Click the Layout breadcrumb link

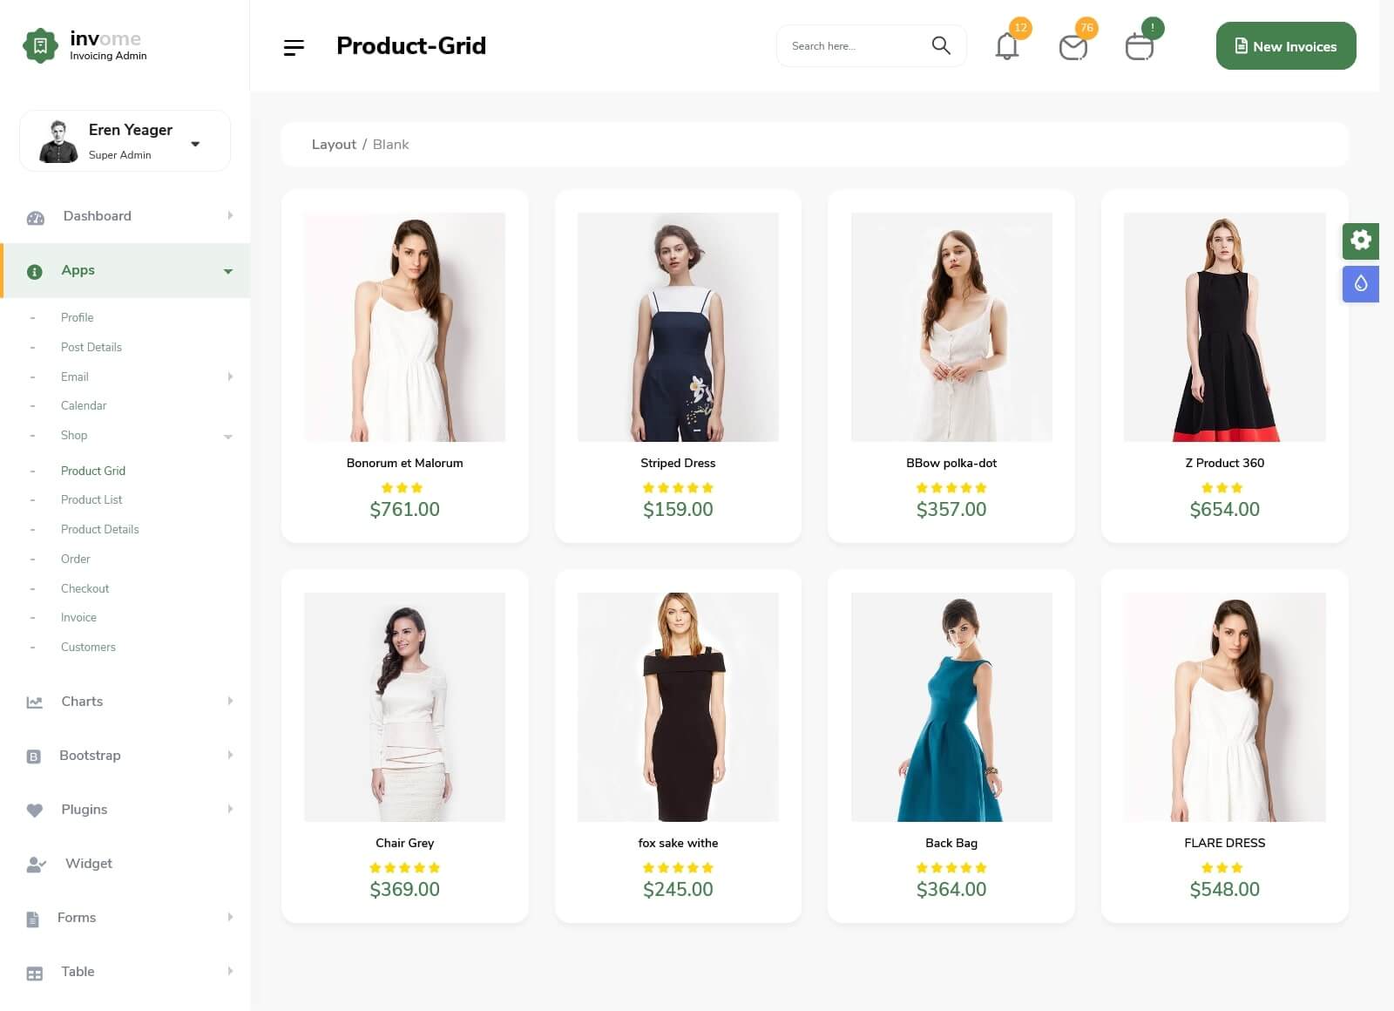click(x=334, y=145)
